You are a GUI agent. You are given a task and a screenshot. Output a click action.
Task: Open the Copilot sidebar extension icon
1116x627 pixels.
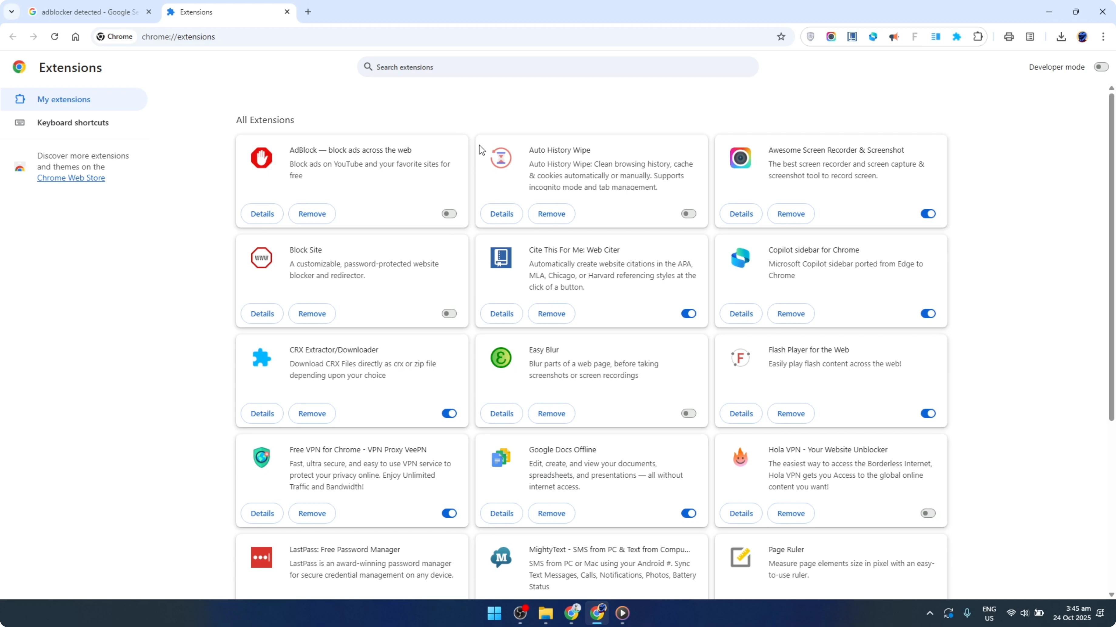873,36
